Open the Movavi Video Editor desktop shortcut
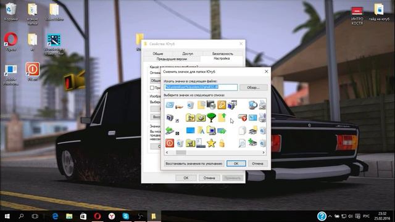The width and height of the screenshot is (395, 222). (54, 44)
